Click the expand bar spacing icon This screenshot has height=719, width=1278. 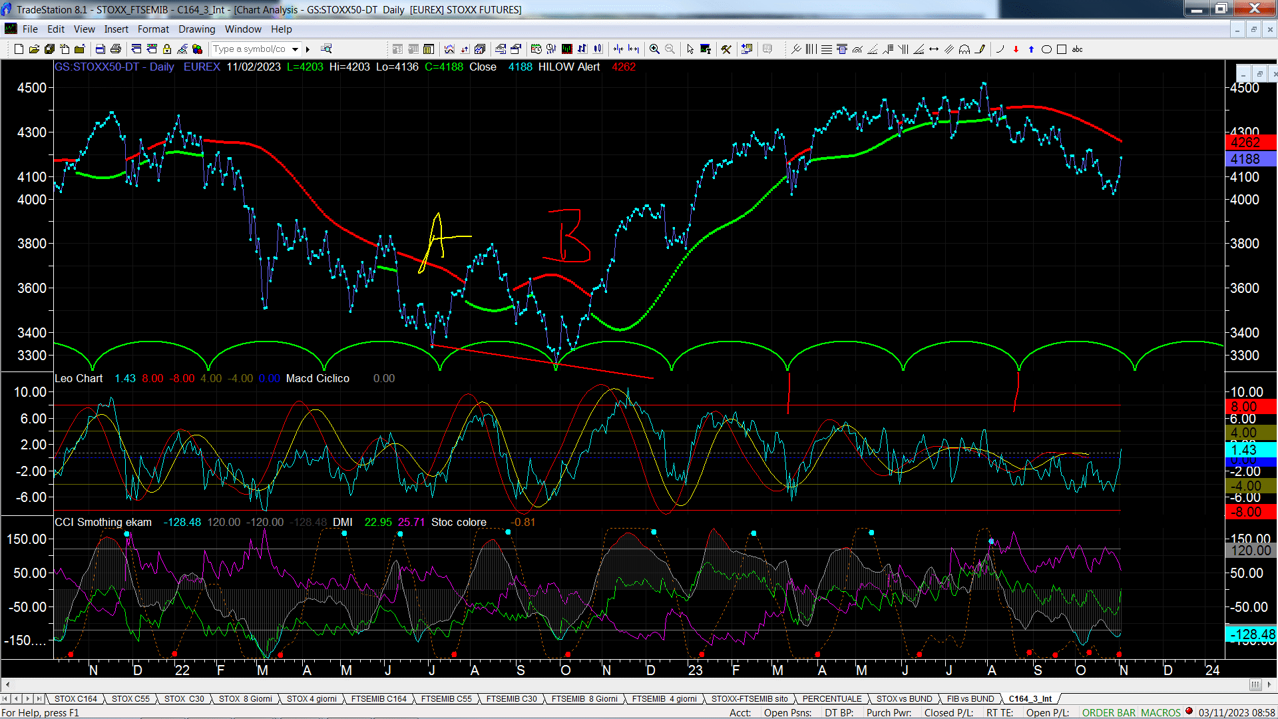pyautogui.click(x=634, y=49)
